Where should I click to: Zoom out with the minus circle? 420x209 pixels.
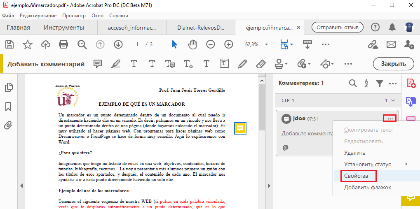pyautogui.click(x=211, y=44)
